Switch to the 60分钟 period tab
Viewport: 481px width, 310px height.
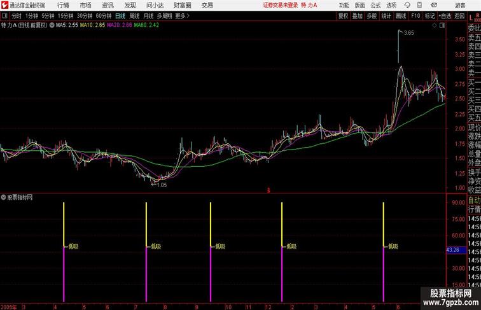[104, 16]
